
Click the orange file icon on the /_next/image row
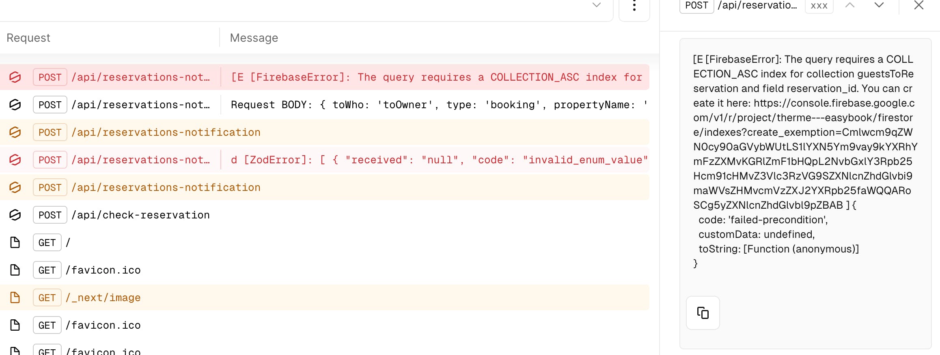click(15, 297)
